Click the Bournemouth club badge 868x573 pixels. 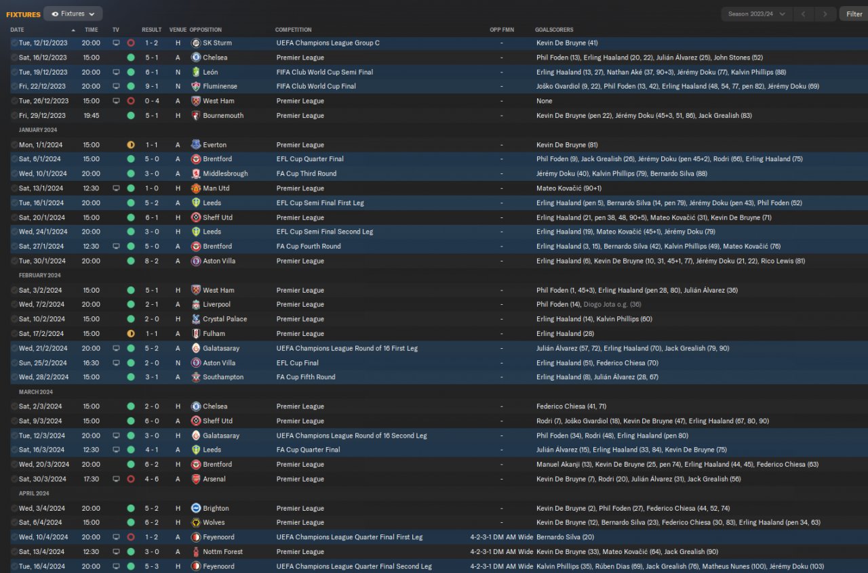pos(196,116)
